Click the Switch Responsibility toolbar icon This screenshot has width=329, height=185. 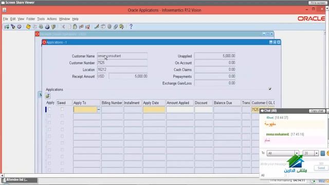click(41, 27)
